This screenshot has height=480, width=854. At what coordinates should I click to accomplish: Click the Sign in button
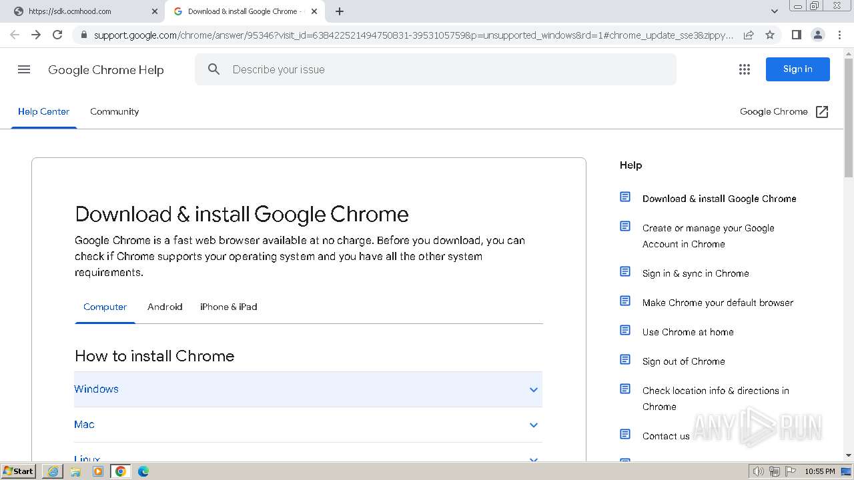797,69
